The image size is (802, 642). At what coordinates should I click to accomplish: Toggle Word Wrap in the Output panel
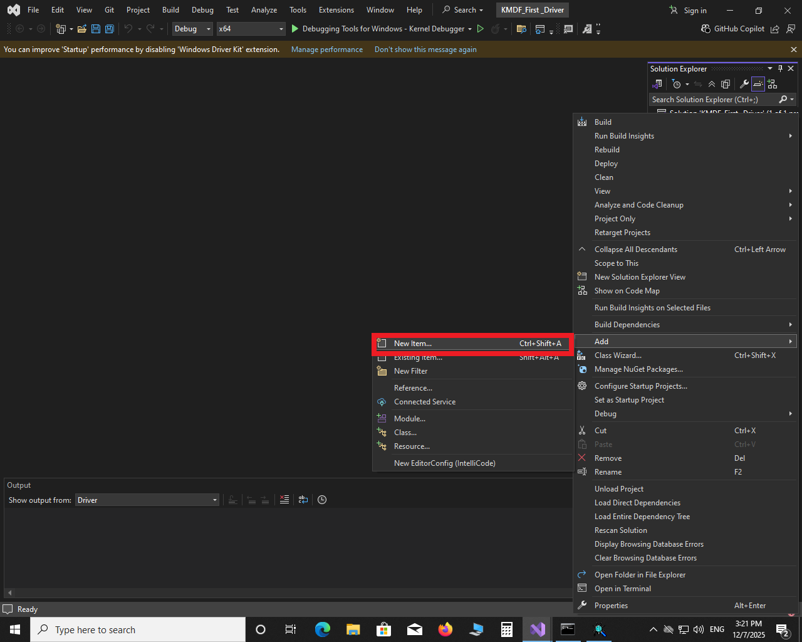tap(303, 500)
